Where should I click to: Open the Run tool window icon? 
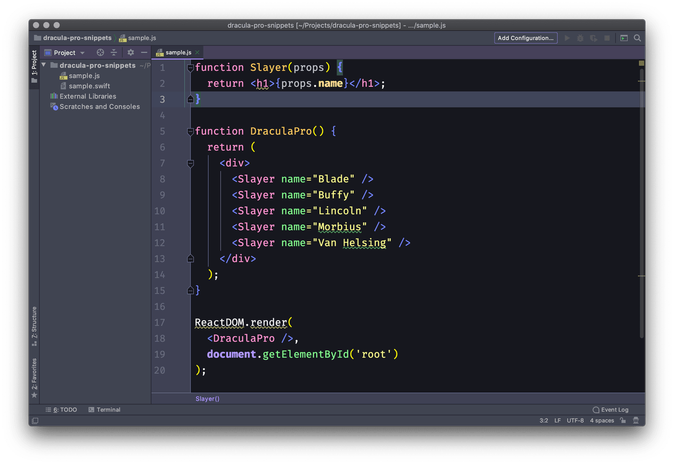click(624, 38)
